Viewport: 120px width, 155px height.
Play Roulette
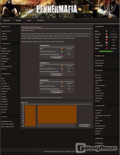click(97, 101)
